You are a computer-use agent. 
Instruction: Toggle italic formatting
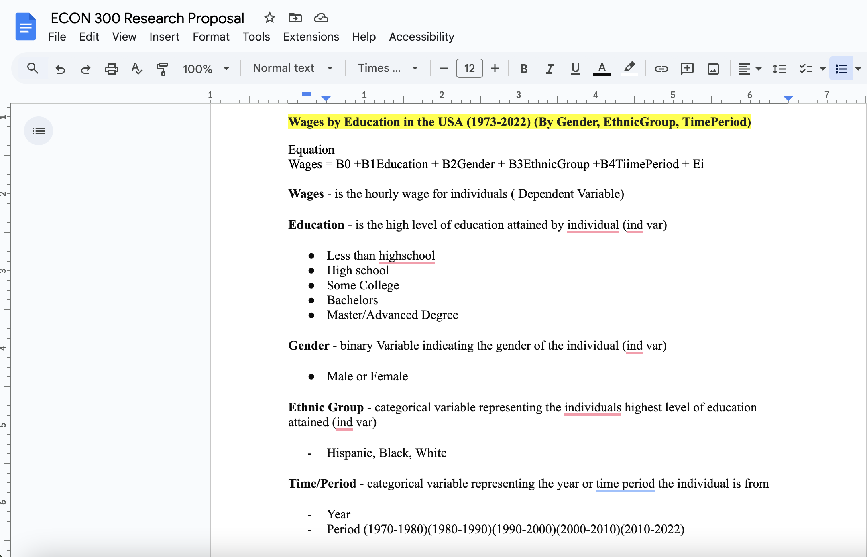point(550,69)
